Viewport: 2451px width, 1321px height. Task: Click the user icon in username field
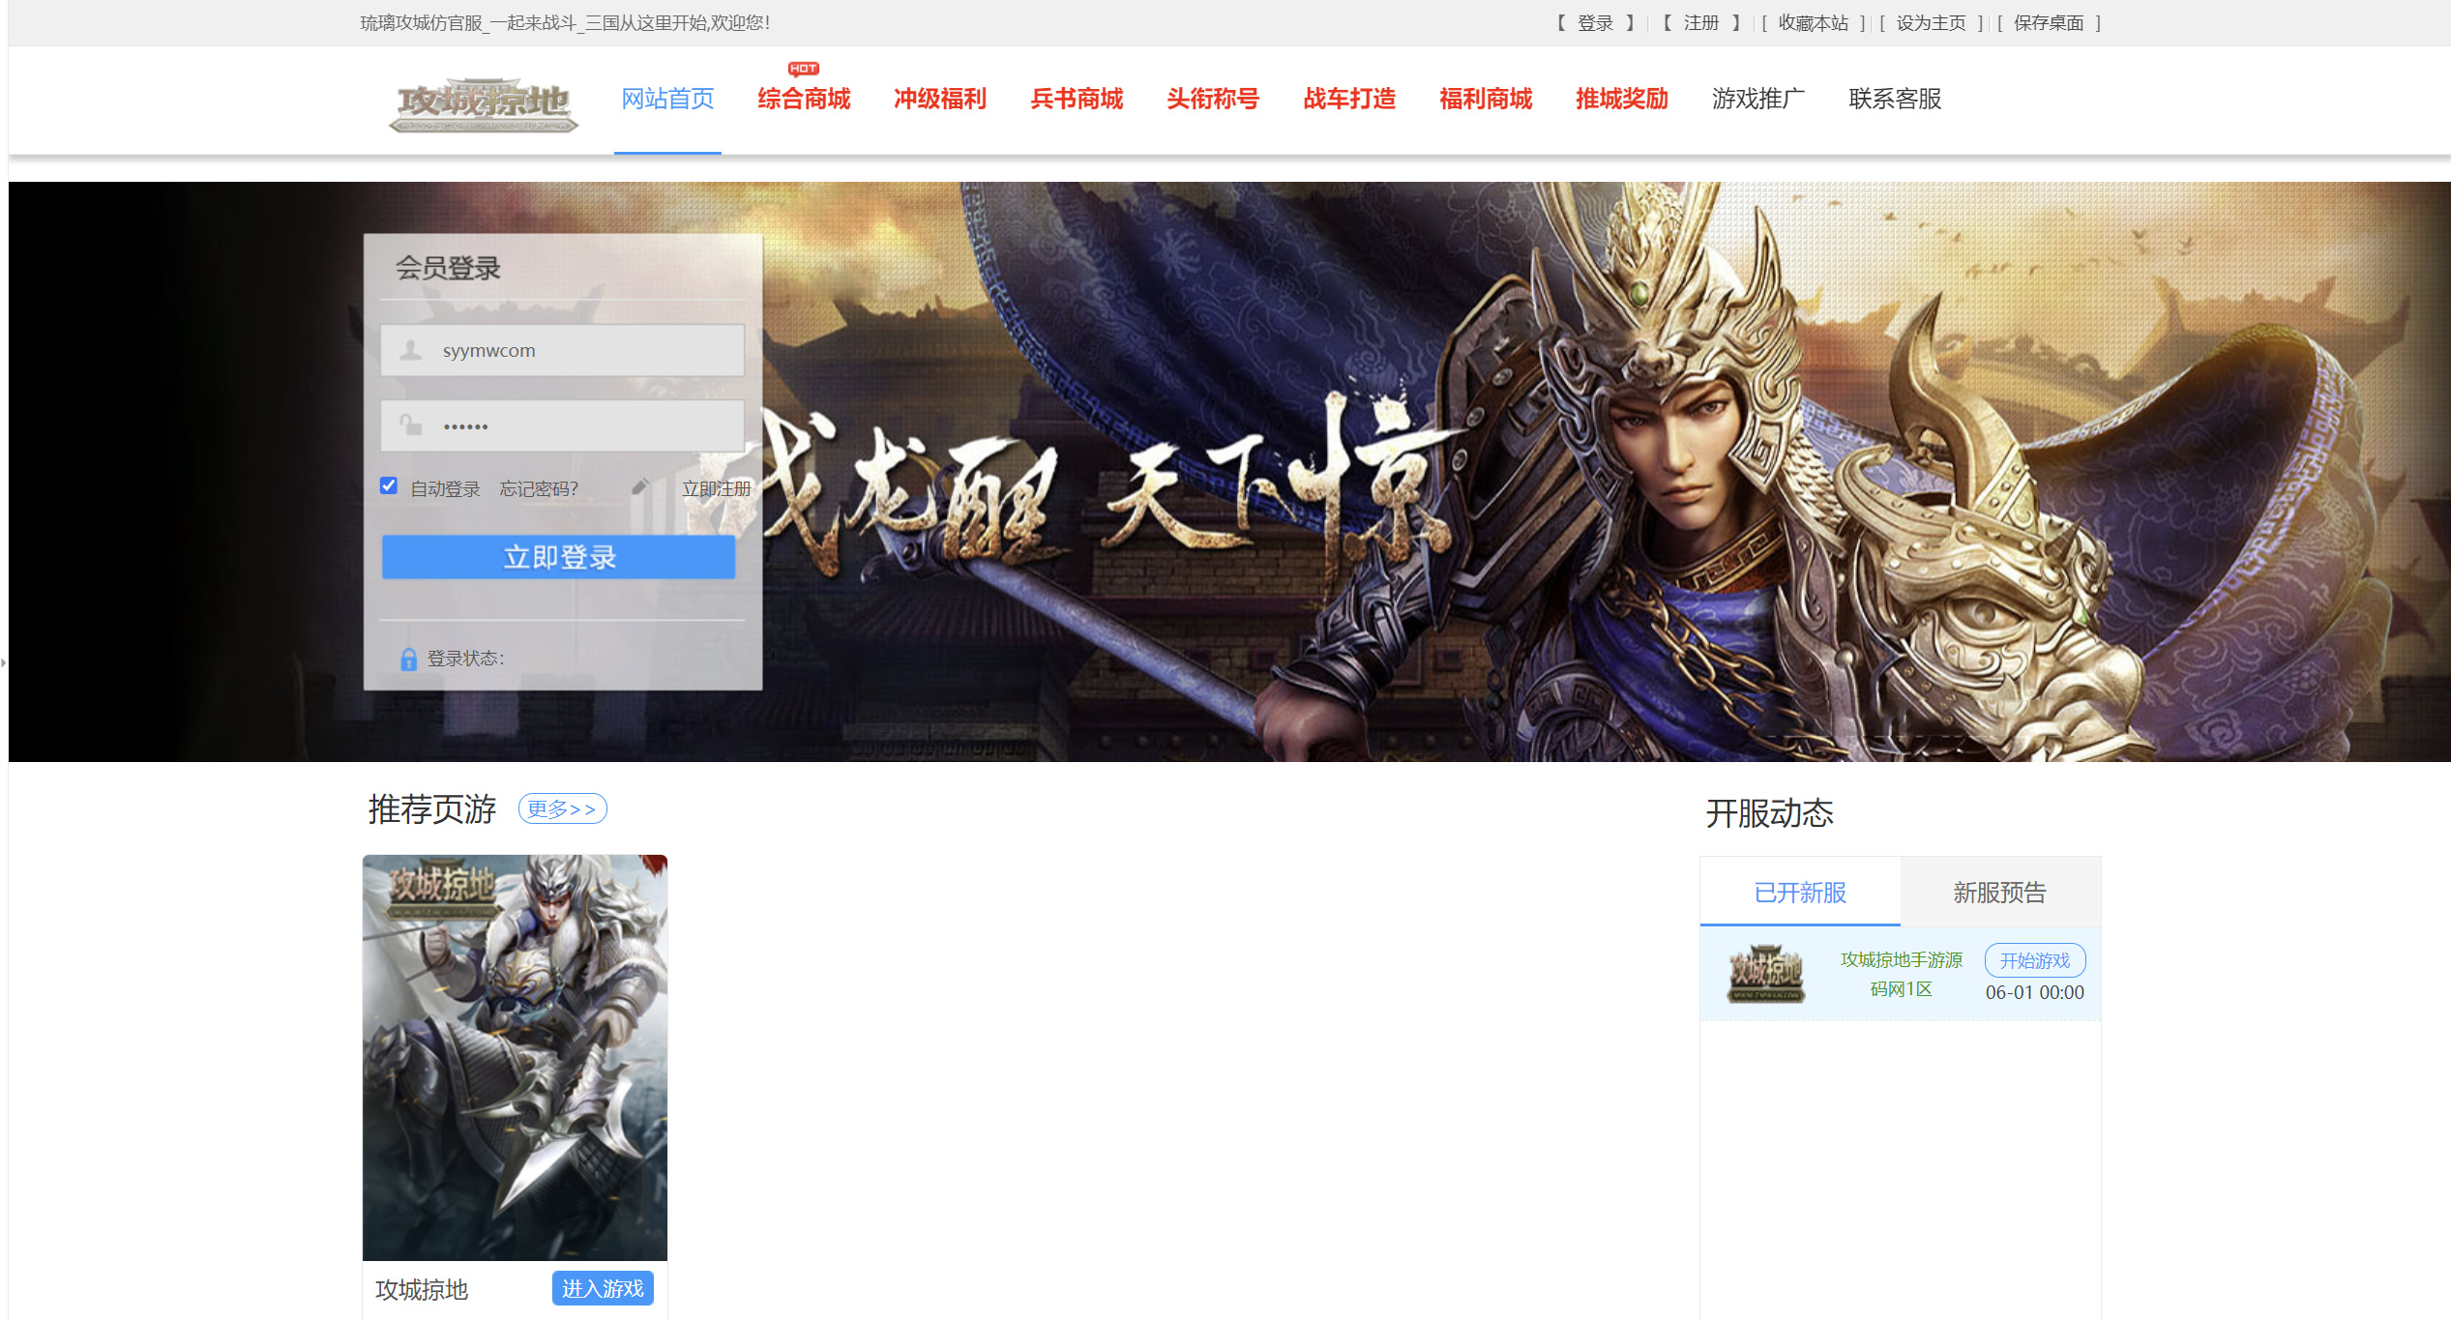coord(411,350)
